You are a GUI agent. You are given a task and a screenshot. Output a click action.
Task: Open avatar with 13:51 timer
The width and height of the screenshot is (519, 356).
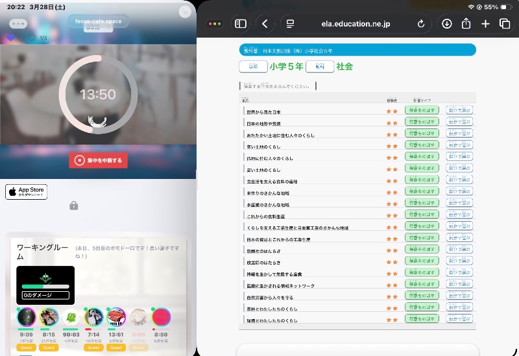(x=116, y=317)
